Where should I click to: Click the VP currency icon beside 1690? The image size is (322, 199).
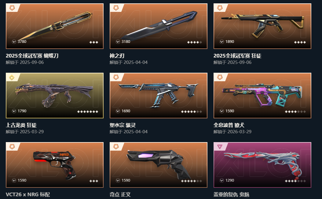[x=118, y=111]
